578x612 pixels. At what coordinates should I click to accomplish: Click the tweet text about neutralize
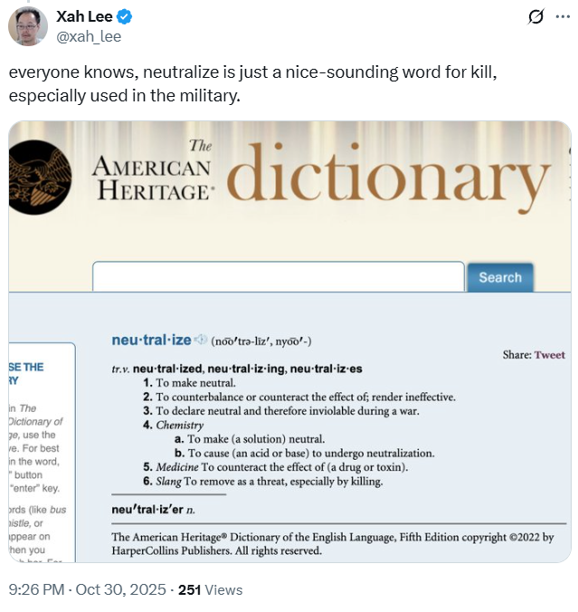[271, 84]
